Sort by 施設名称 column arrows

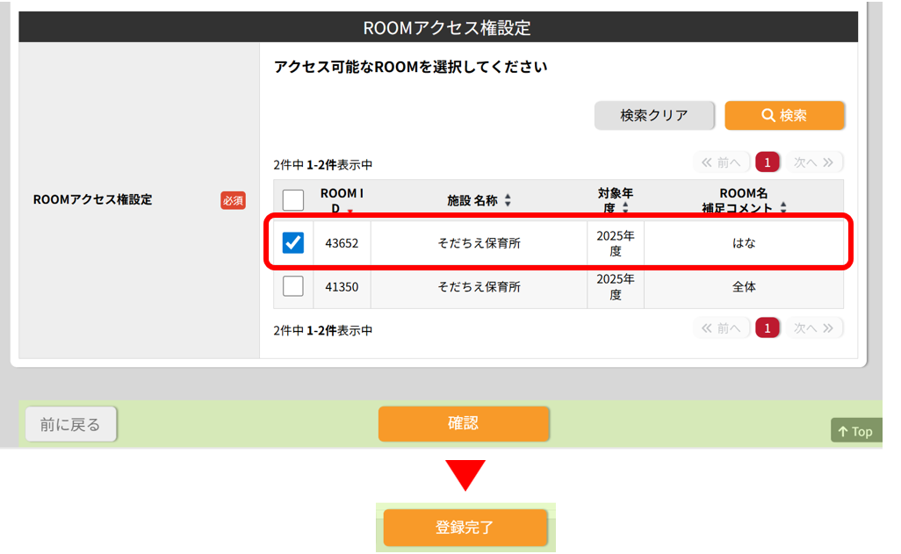click(x=508, y=201)
